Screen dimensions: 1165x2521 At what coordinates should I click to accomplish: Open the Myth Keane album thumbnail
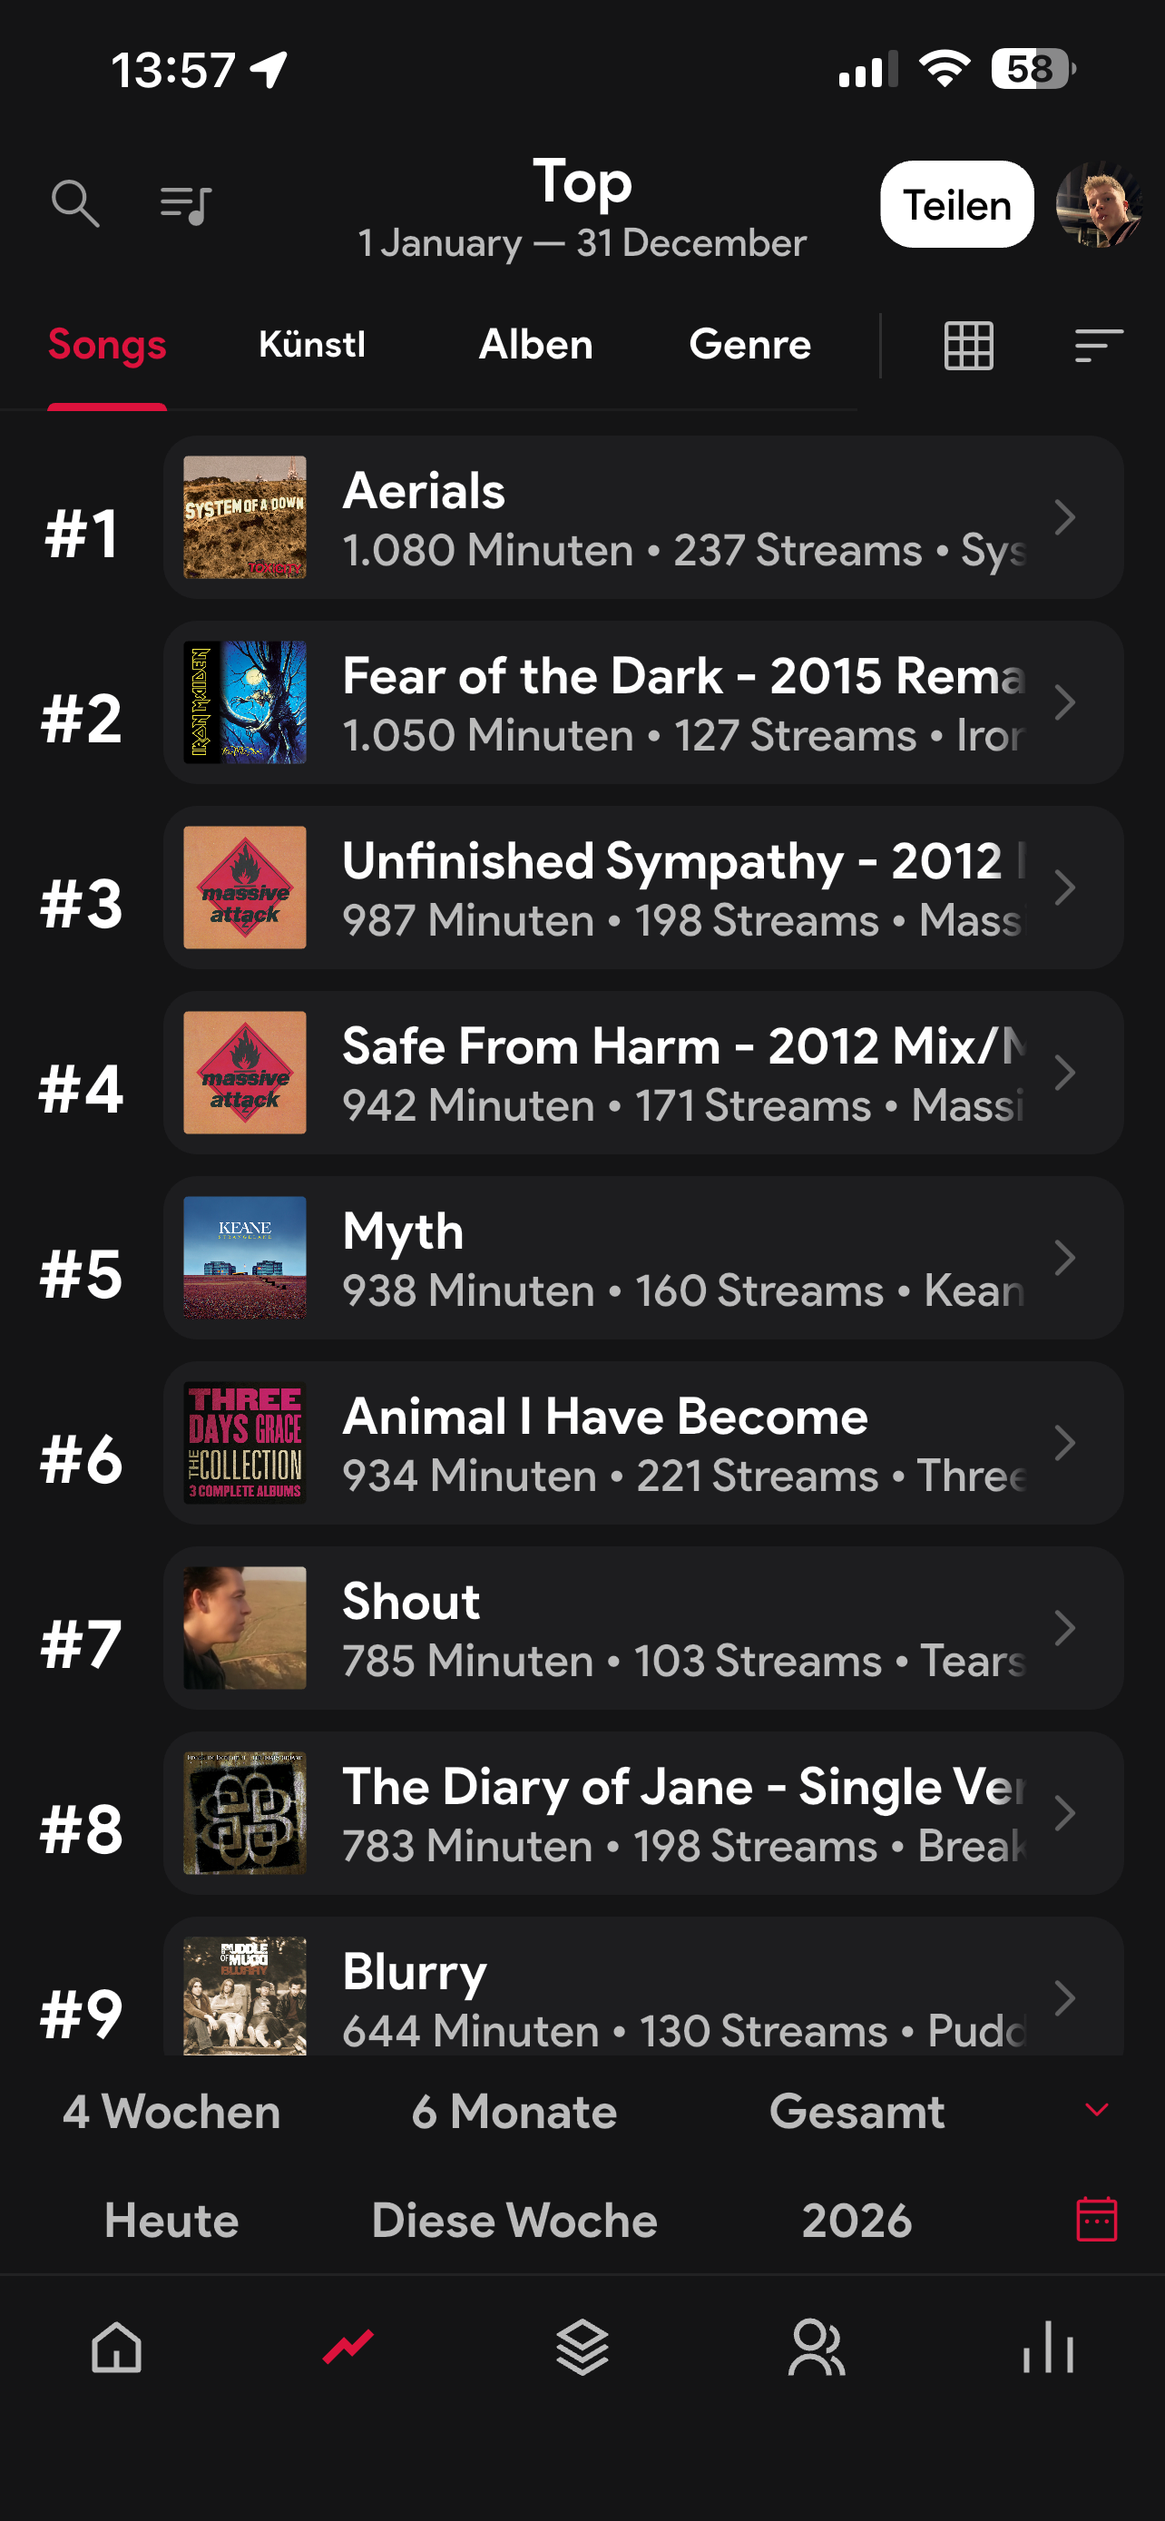[x=245, y=1258]
